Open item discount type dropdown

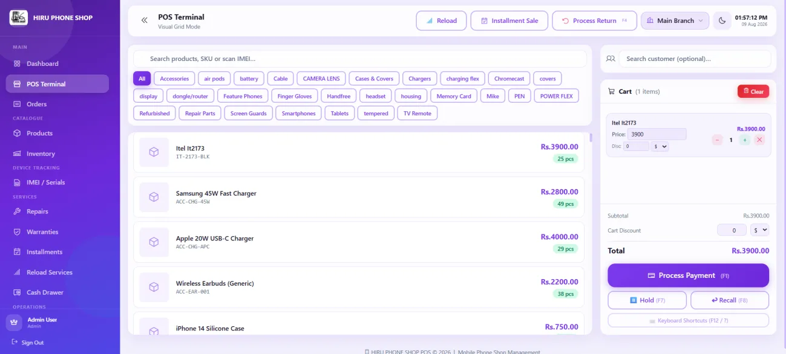click(x=660, y=146)
